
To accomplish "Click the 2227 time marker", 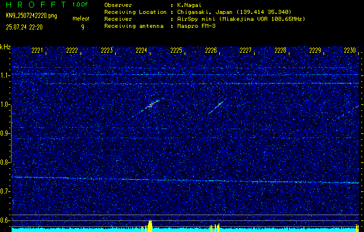I will pos(245,50).
